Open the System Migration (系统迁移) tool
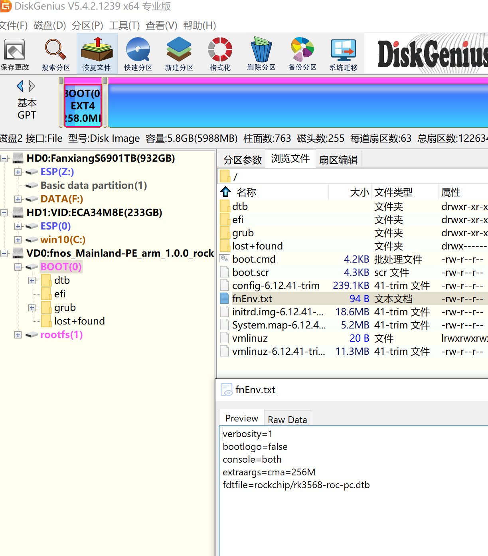Viewport: 488px width, 556px height. pos(343,54)
